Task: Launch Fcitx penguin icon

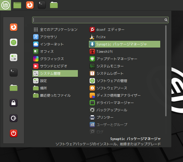Action: pyautogui.click(x=92, y=37)
